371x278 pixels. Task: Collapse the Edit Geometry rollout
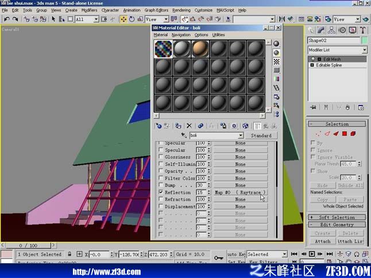[337, 225]
